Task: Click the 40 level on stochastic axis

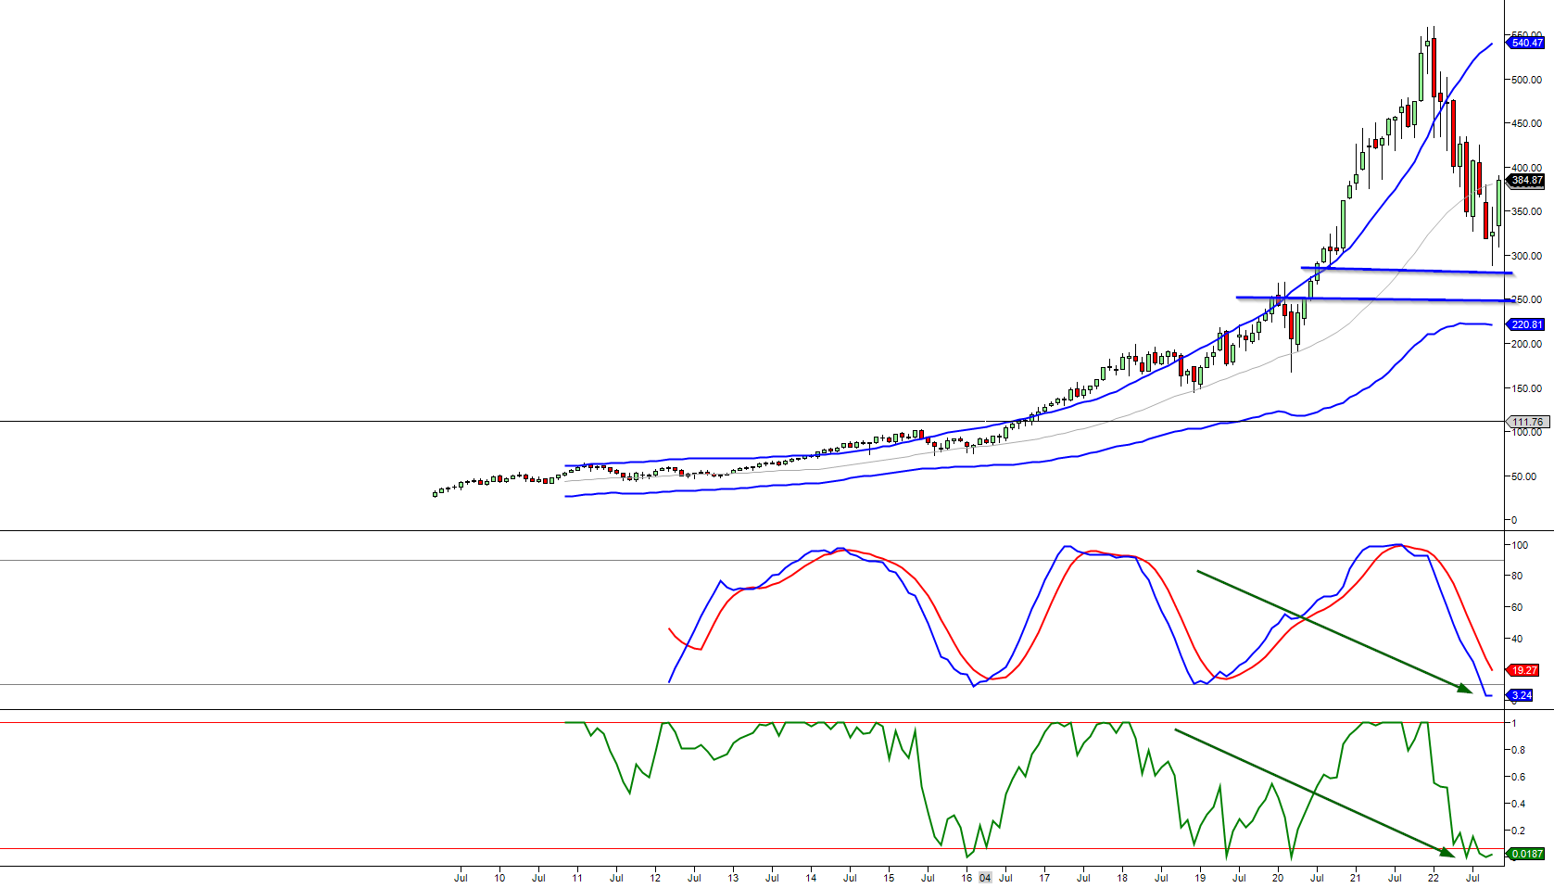Action: [1518, 639]
